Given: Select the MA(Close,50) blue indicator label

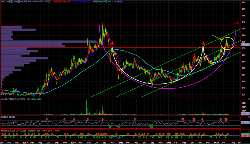Looking at the screenshot, I should (82, 2).
